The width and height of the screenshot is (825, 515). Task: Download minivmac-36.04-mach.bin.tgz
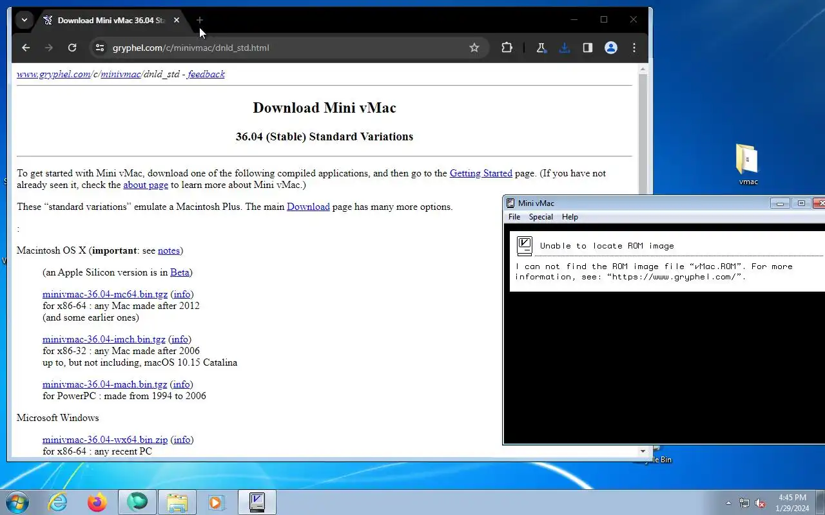click(x=105, y=384)
